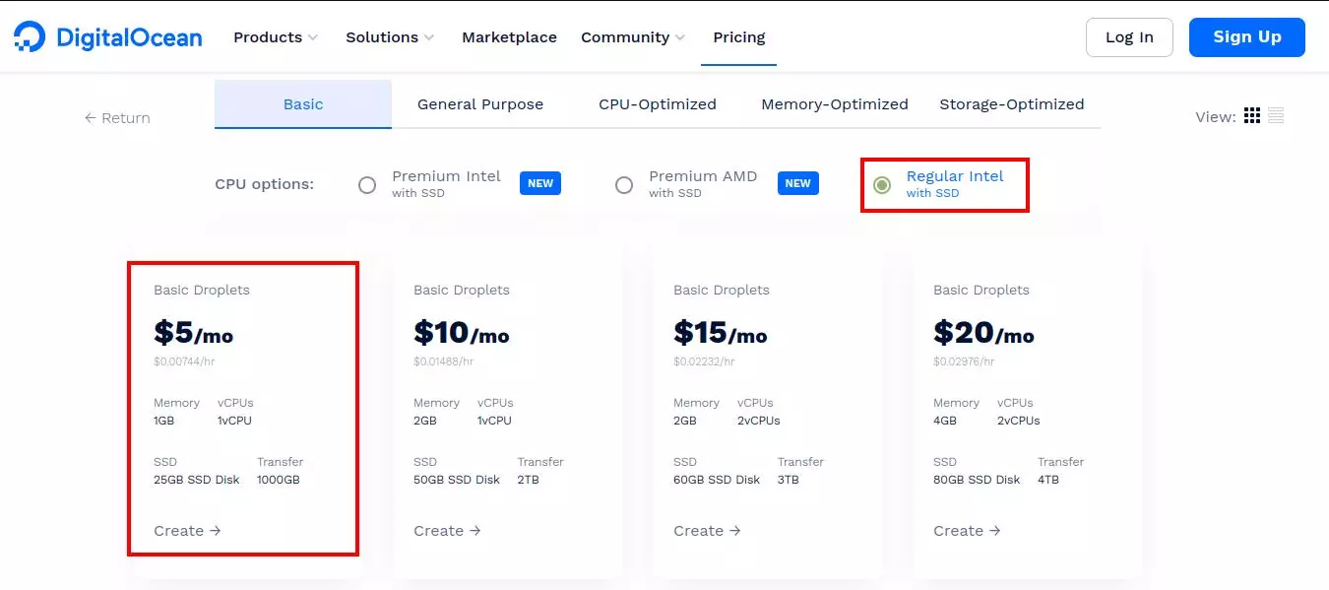The width and height of the screenshot is (1329, 590).
Task: Click the 4GB memory value
Action: coord(944,421)
